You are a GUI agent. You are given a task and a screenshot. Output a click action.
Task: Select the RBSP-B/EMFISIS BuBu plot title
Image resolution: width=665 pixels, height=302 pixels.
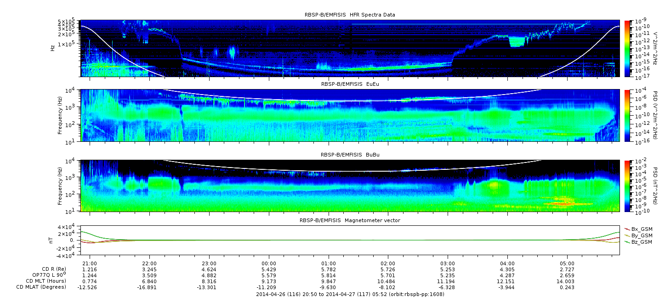point(350,155)
